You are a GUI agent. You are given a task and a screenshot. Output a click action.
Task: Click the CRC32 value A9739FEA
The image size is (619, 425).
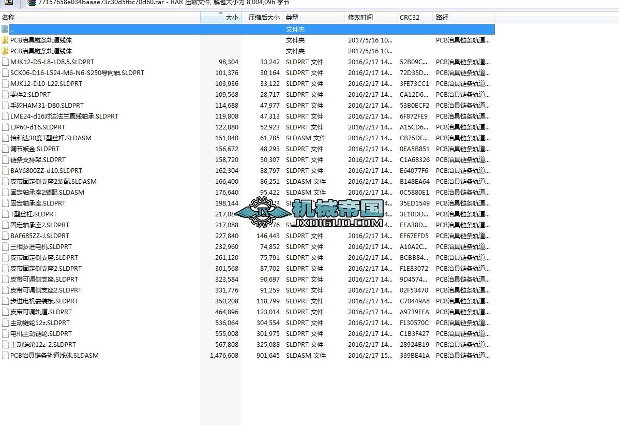pyautogui.click(x=414, y=312)
